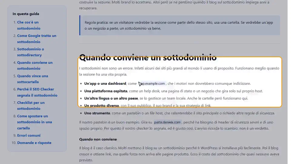Click 'Un'altra lingua o un altro paese' text
Viewport: 291px width, 164px height.
(x=111, y=98)
